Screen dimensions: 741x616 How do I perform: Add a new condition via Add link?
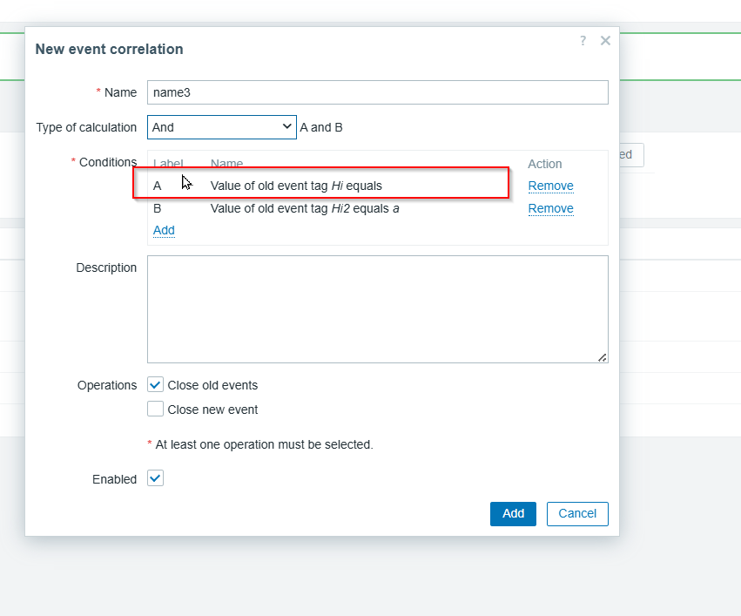pos(164,230)
